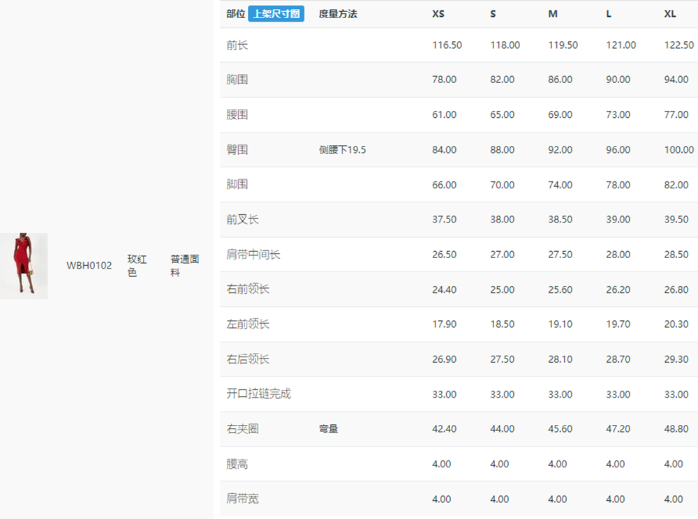Click the 度量方法 column header
Image resolution: width=698 pixels, height=519 pixels.
tap(338, 14)
